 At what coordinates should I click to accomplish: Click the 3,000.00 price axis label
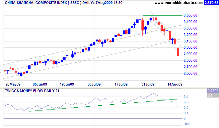click(190, 47)
